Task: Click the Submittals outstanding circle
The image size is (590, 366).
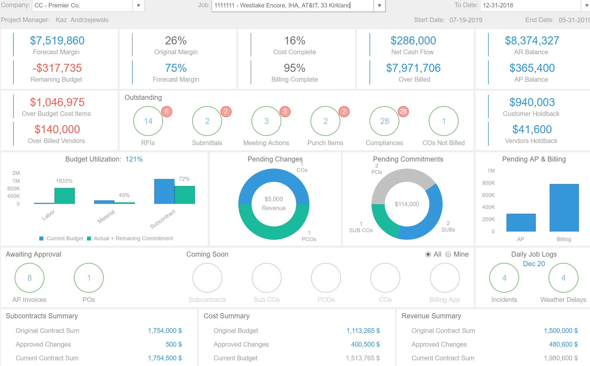Action: (207, 121)
